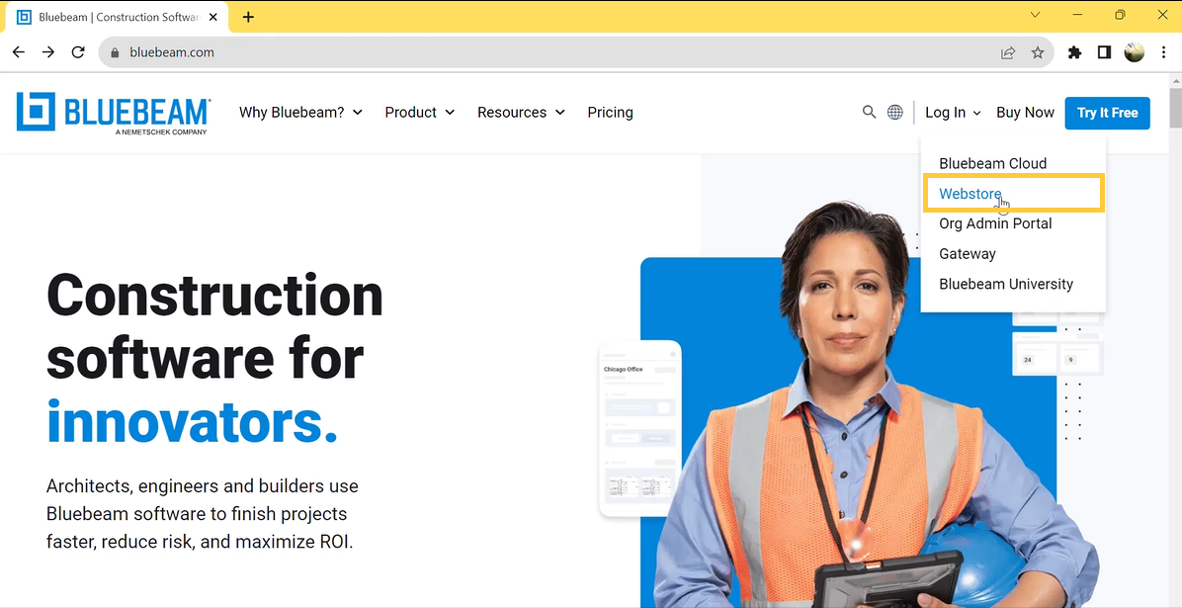The height and width of the screenshot is (608, 1182).
Task: Open the browser extensions puzzle icon
Action: (1075, 52)
